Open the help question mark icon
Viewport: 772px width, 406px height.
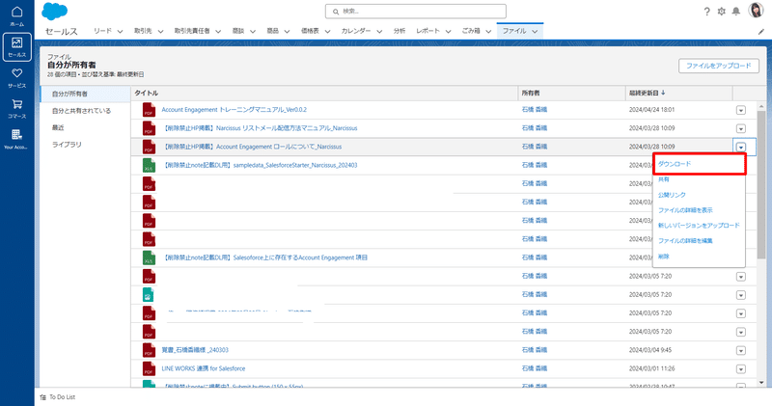tap(706, 12)
